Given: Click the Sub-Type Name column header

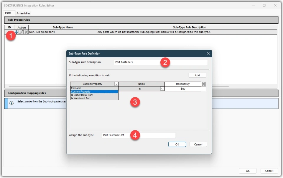Looking at the screenshot, I should (x=63, y=27).
